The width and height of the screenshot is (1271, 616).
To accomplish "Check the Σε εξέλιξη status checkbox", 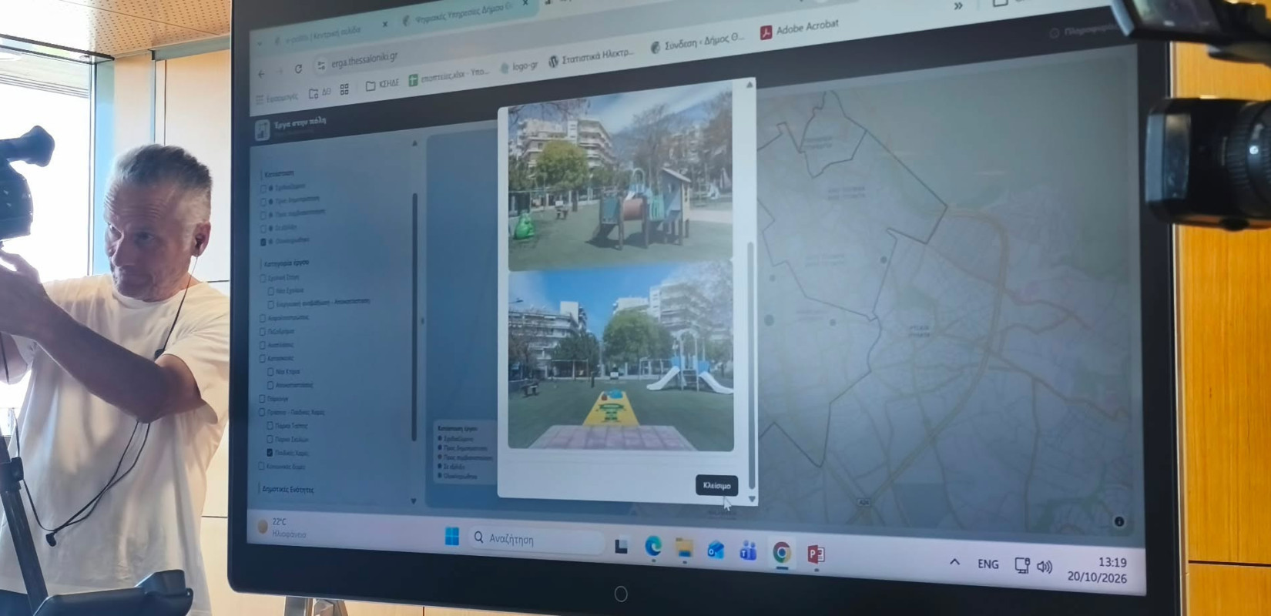I will point(263,229).
